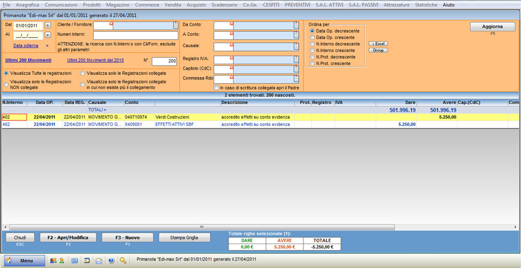
Task: Open the envelope mail icon in bottom bar
Action: pyautogui.click(x=99, y=261)
